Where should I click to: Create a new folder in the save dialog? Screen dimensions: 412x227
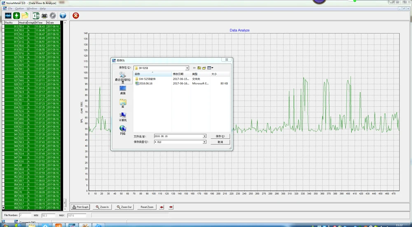(x=204, y=68)
